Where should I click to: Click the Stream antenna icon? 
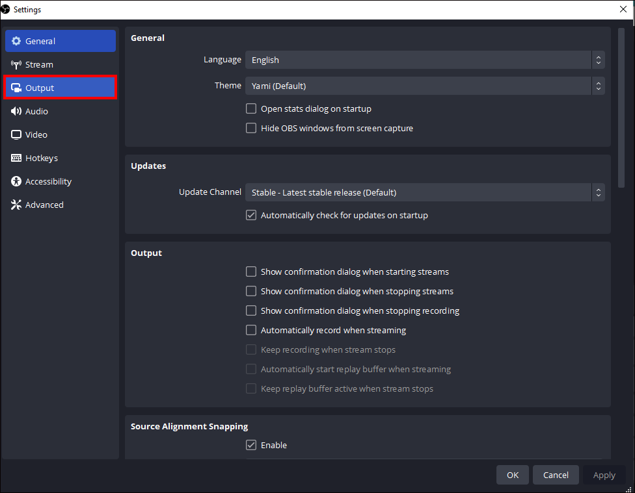click(x=16, y=65)
